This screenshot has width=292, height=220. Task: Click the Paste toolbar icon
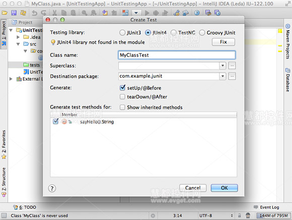(x=73, y=13)
